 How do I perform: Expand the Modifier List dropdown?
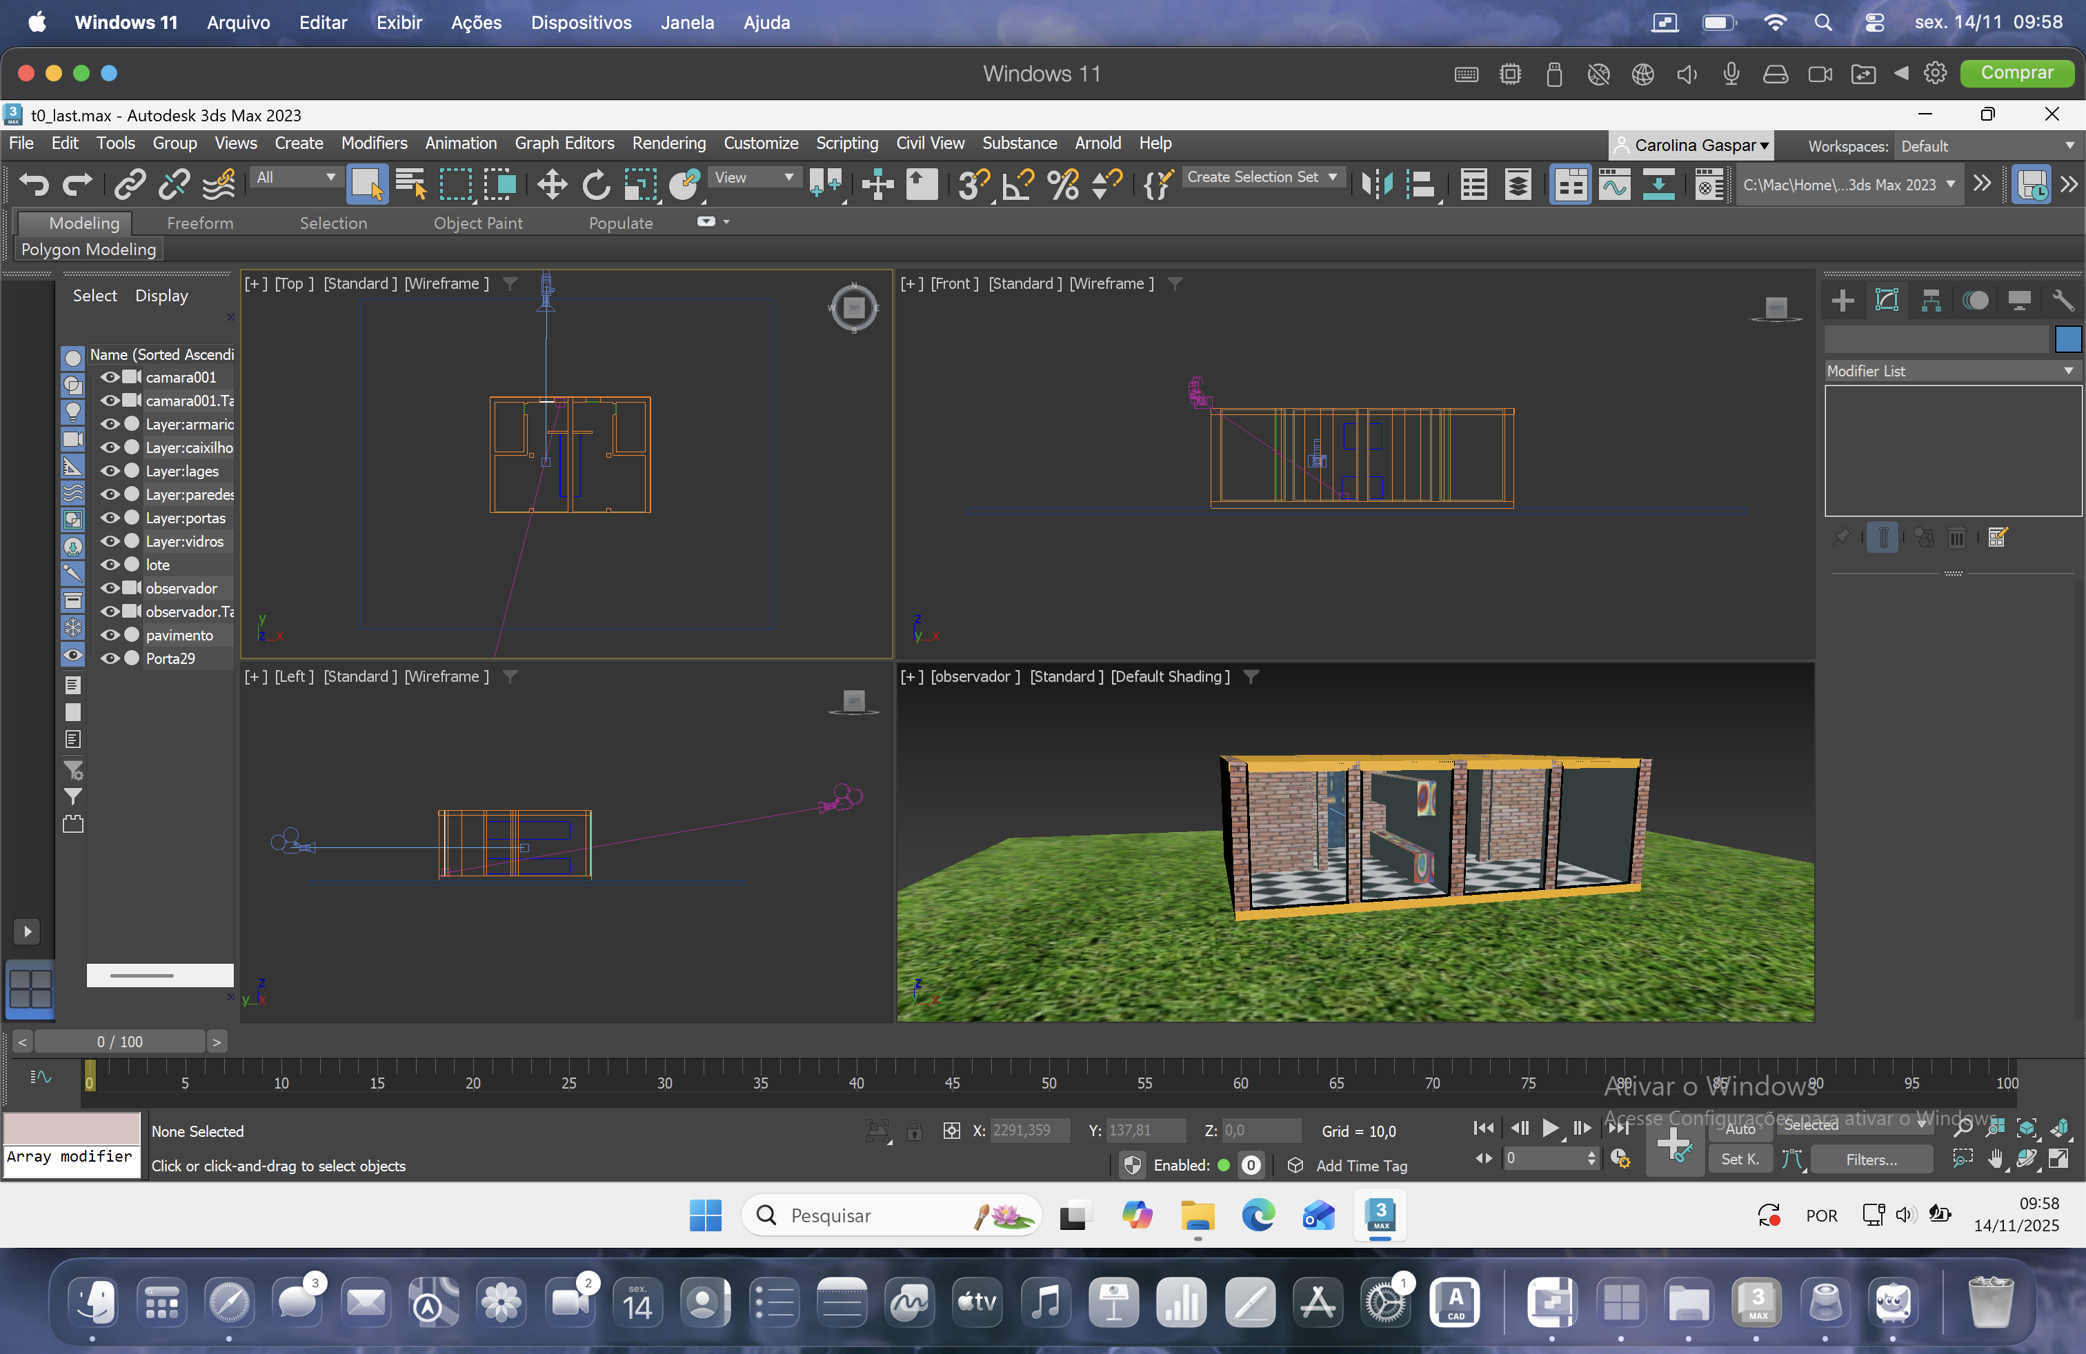click(x=1951, y=370)
